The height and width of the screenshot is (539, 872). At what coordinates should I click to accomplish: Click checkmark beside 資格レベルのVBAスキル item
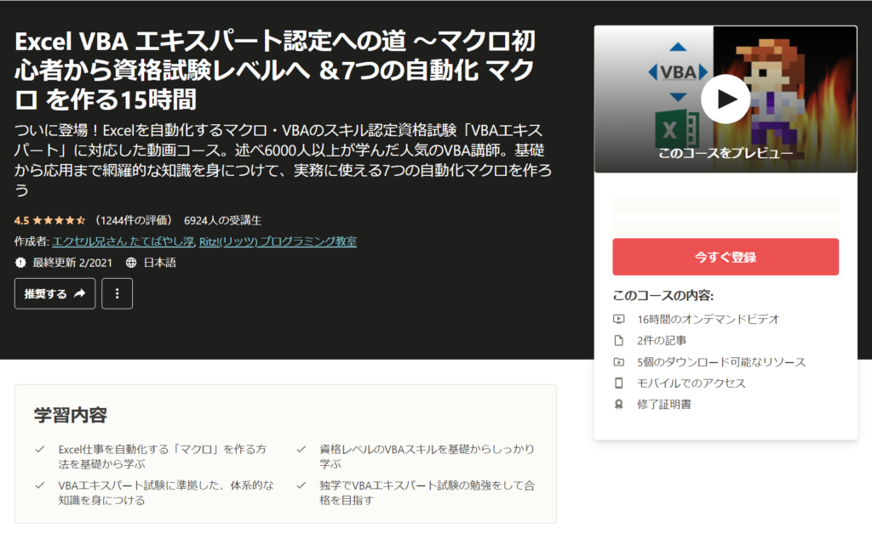[x=301, y=449]
